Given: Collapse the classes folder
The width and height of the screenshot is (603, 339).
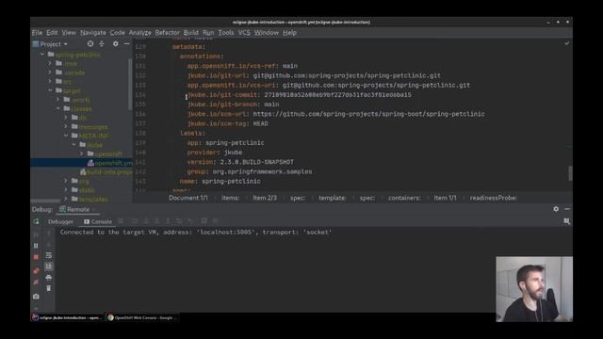Looking at the screenshot, I should (58, 109).
